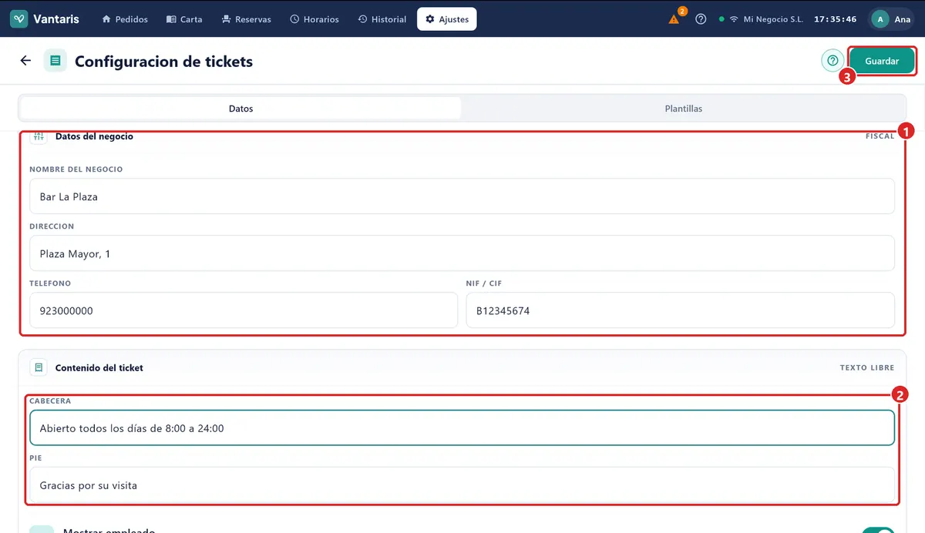Focus the NIF / CIF field
Viewport: 925px width, 533px height.
[x=680, y=310]
